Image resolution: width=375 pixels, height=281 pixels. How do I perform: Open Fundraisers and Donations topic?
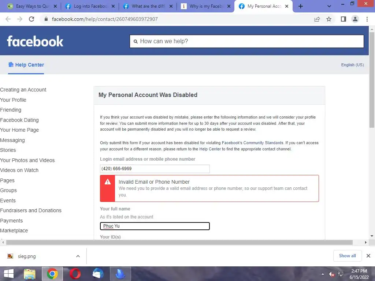point(31,210)
